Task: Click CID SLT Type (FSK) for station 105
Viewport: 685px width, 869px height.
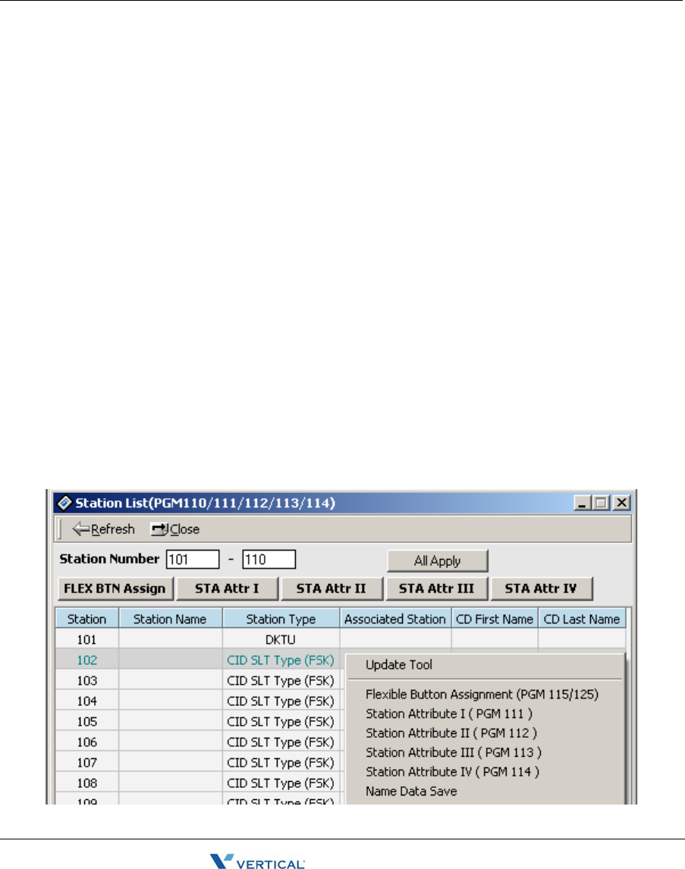Action: click(281, 722)
